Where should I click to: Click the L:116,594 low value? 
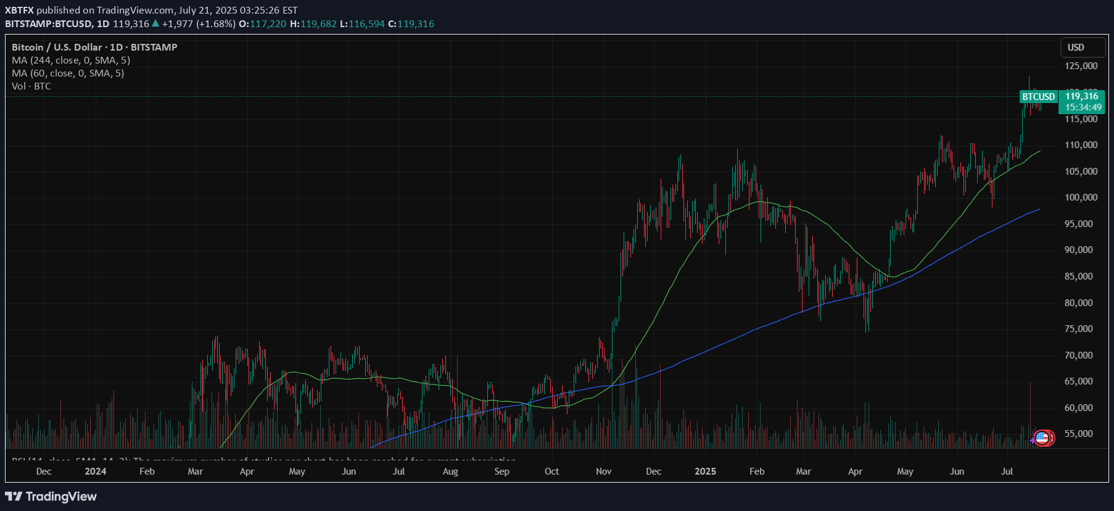pos(362,24)
